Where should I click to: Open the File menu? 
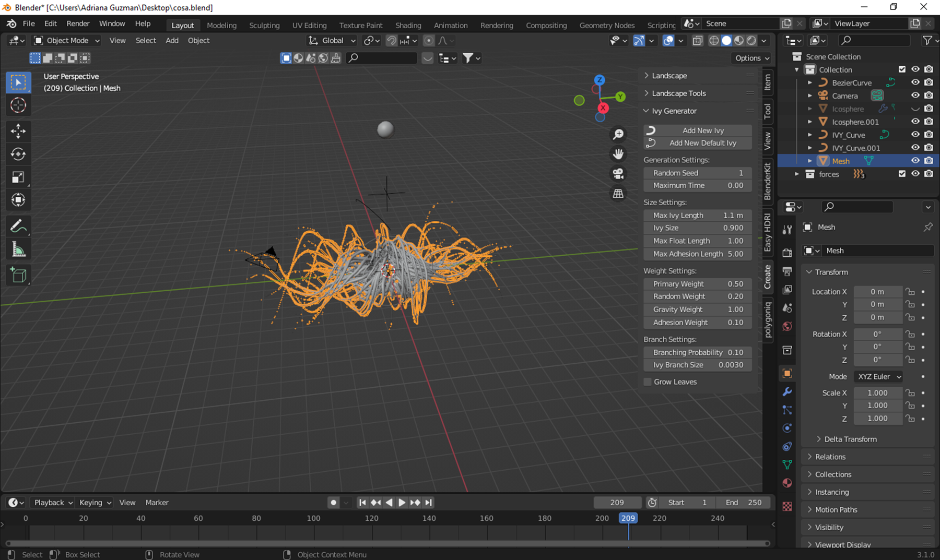point(29,23)
